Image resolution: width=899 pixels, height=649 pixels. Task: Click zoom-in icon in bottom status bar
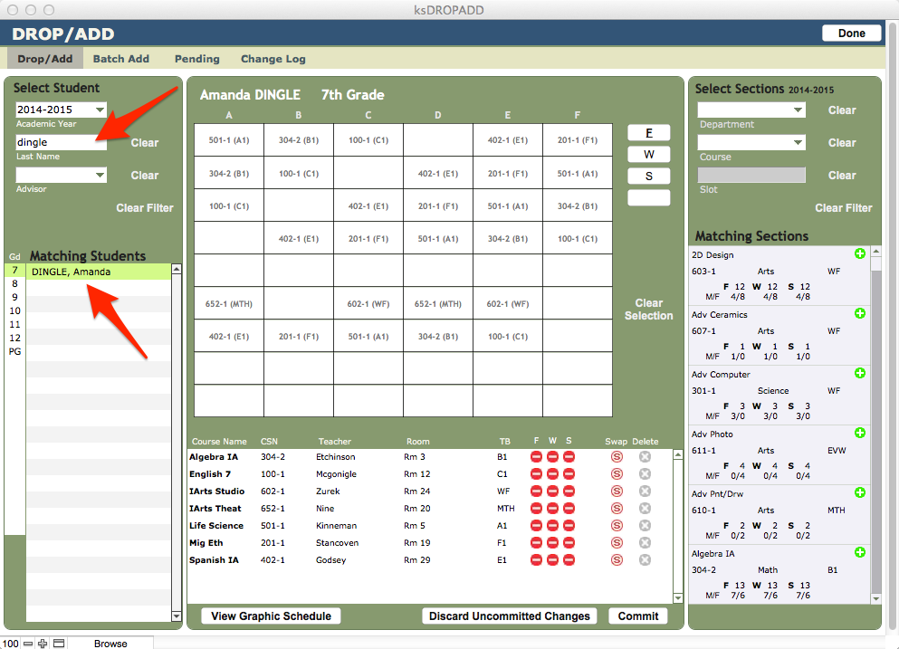tap(43, 644)
